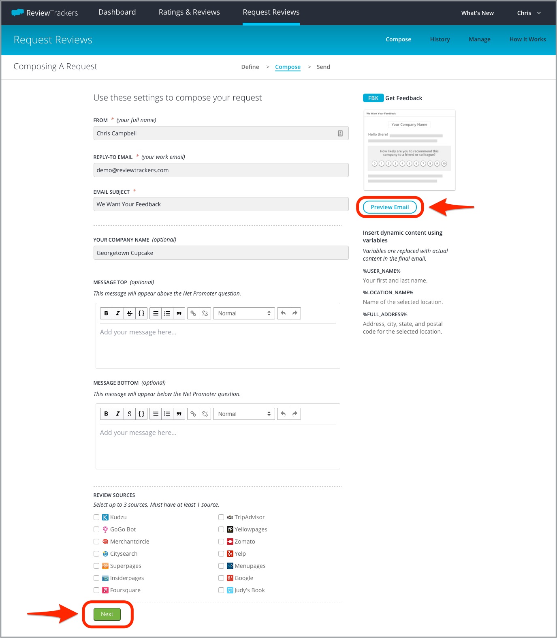The width and height of the screenshot is (557, 638).
Task: Select Google as a review source
Action: point(221,578)
